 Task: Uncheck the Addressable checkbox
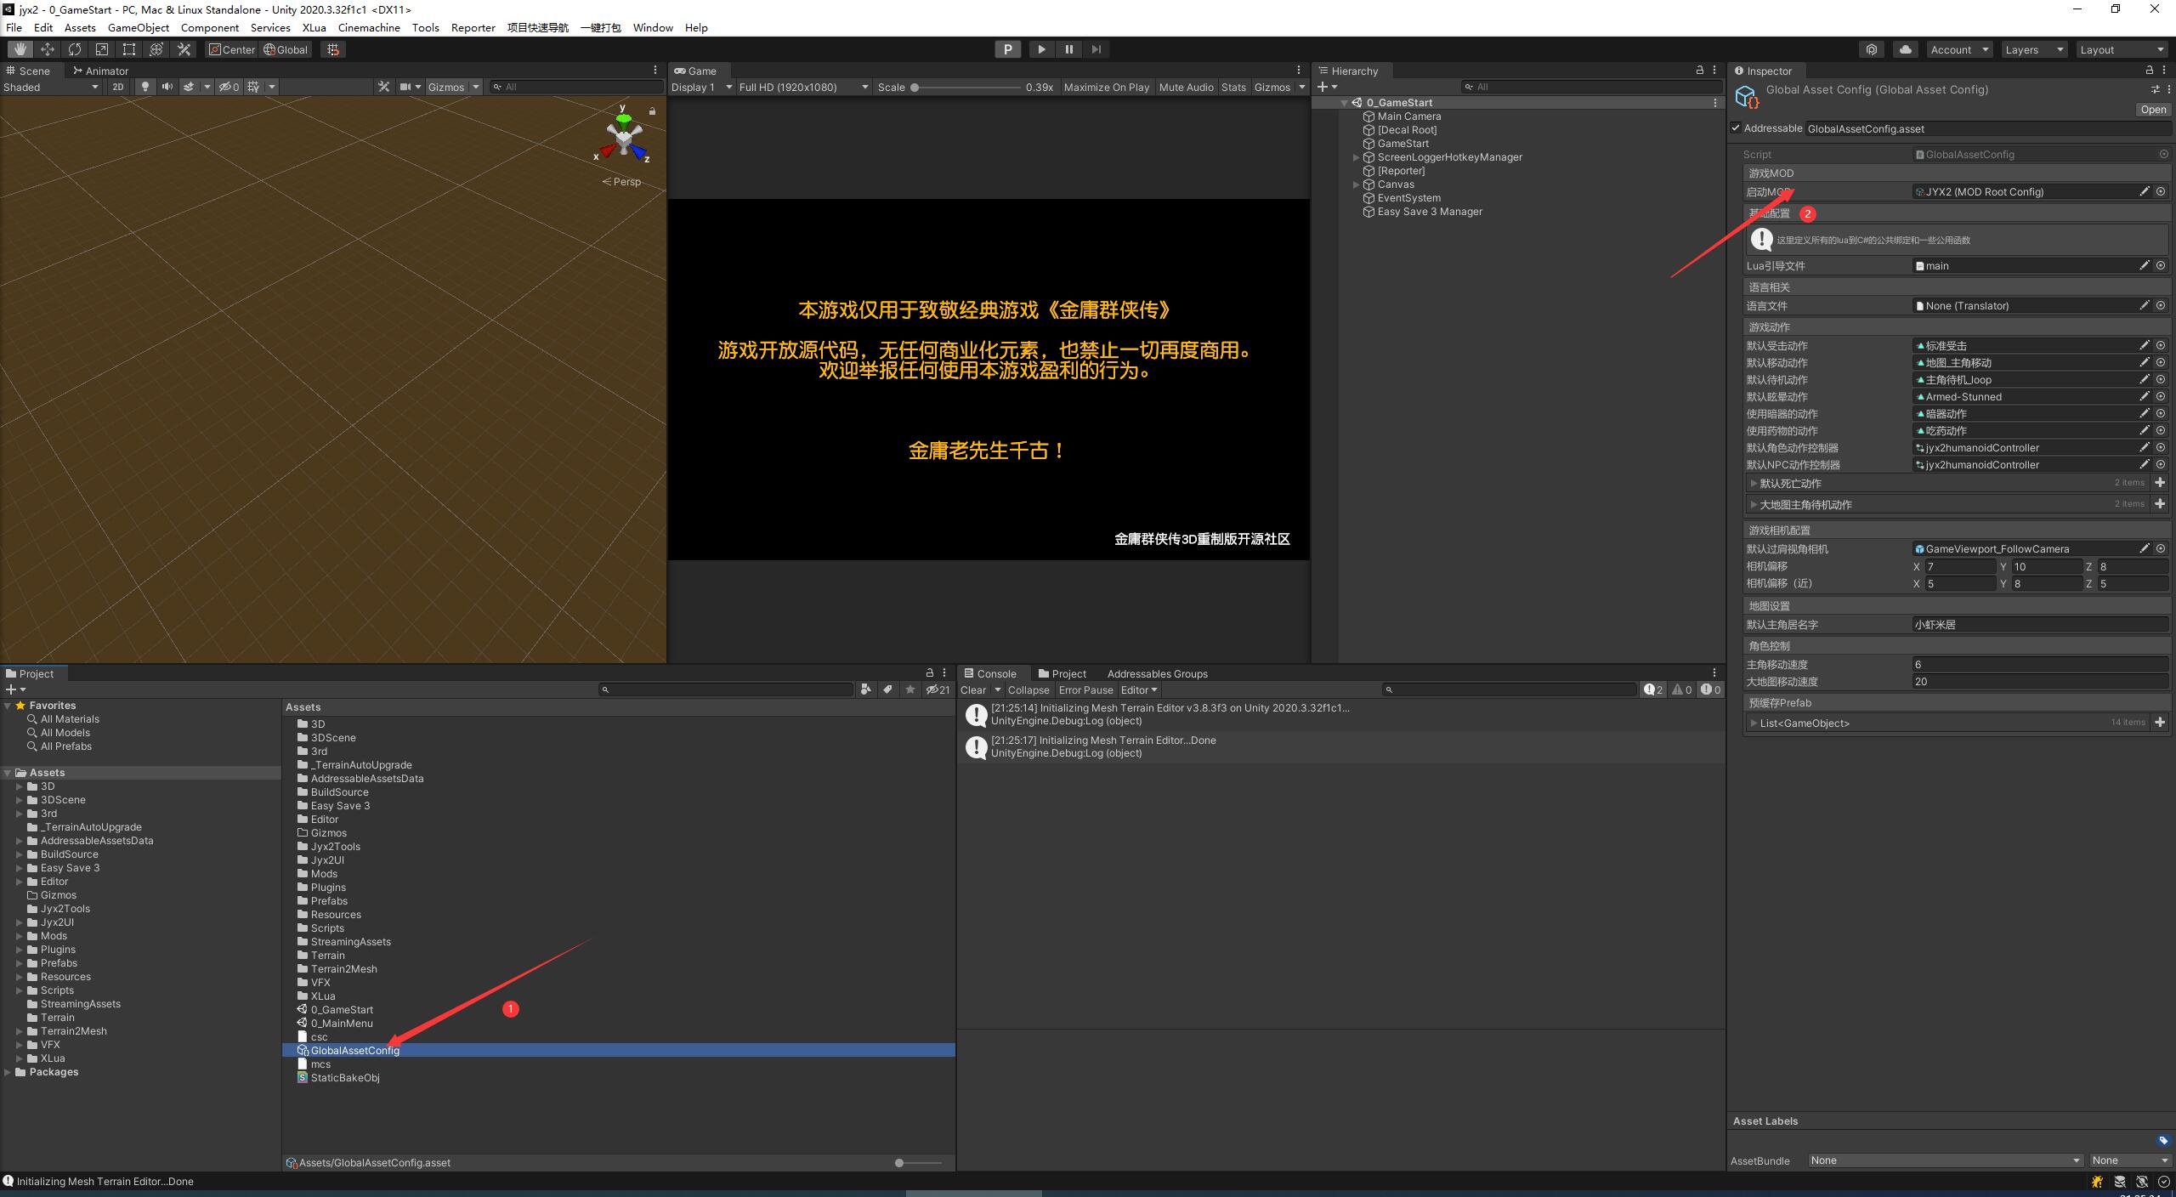coord(1736,128)
